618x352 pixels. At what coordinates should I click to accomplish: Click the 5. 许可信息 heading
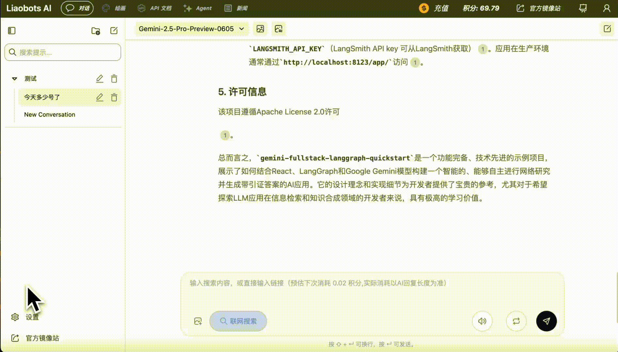click(x=242, y=92)
